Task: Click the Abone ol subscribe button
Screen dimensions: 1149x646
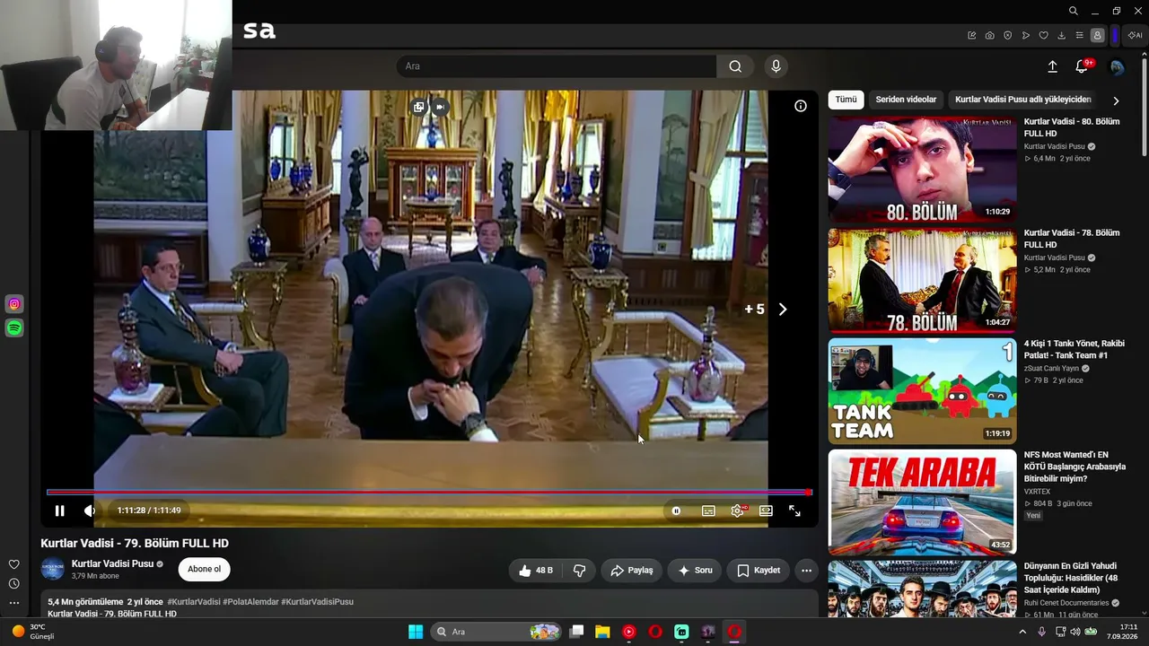Action: coord(204,569)
